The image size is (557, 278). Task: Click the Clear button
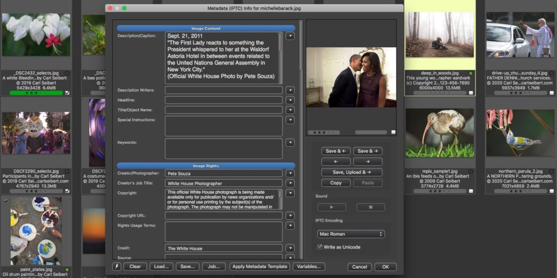135,267
